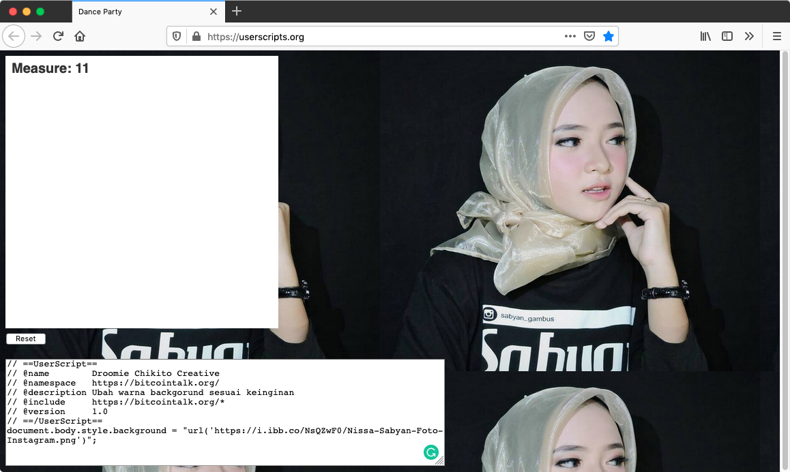Open a new tab
Image resolution: width=790 pixels, height=472 pixels.
(236, 11)
